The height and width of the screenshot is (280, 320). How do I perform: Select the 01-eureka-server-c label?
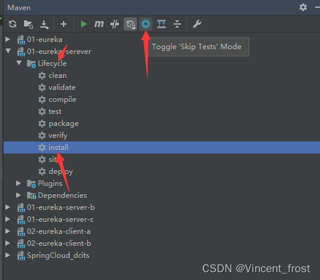click(x=61, y=219)
